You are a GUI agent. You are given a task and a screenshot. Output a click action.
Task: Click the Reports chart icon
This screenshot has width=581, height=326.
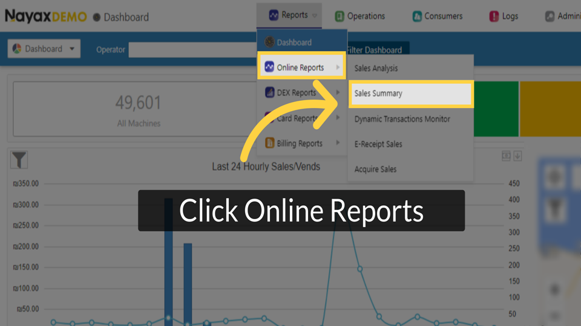tap(274, 15)
